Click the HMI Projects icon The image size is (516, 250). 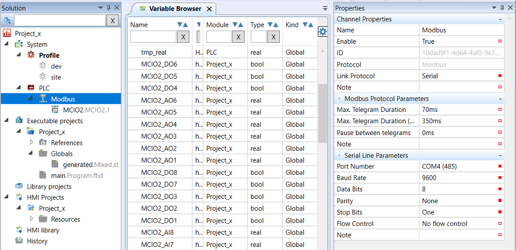click(19, 197)
